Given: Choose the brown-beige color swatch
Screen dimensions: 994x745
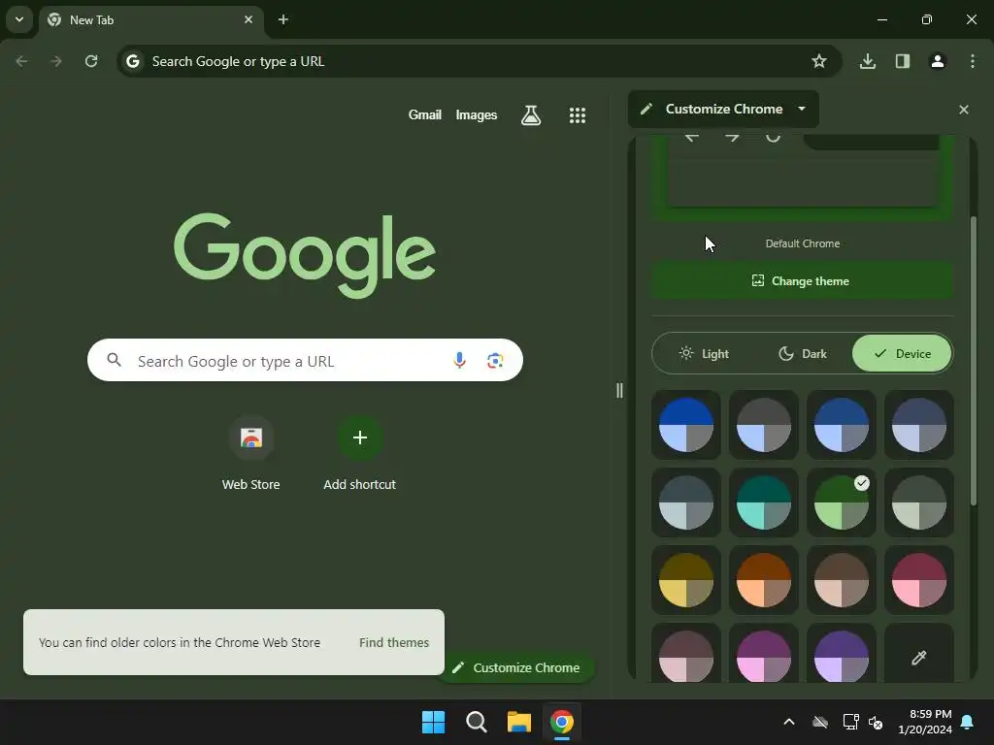Looking at the screenshot, I should coord(842,580).
